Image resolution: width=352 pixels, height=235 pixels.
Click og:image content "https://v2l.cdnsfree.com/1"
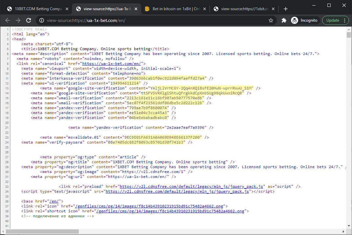tap(153, 172)
